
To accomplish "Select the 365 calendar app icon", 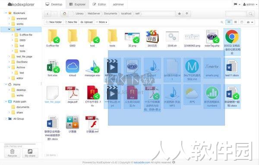I will click(152, 36).
